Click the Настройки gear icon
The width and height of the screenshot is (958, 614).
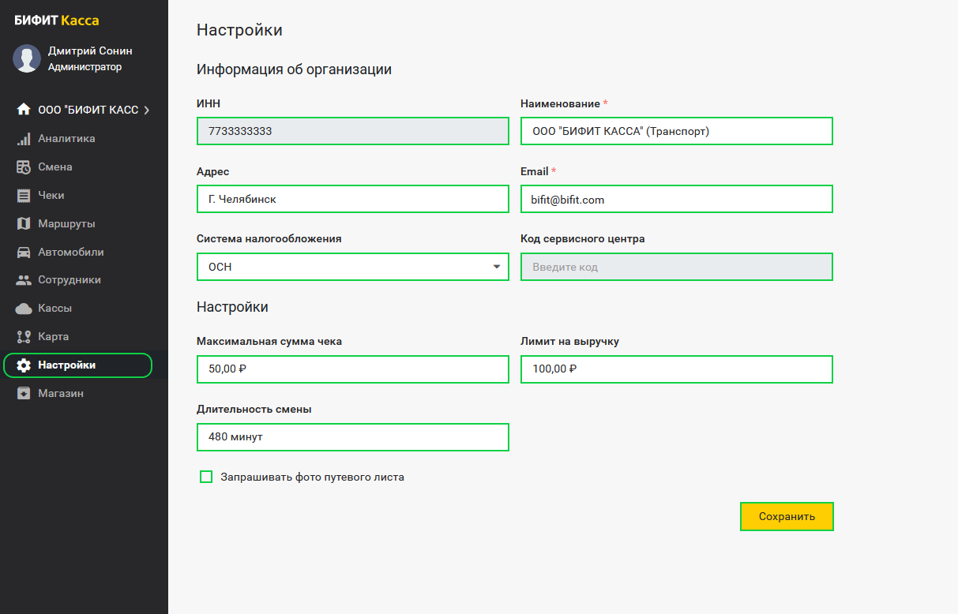(24, 365)
